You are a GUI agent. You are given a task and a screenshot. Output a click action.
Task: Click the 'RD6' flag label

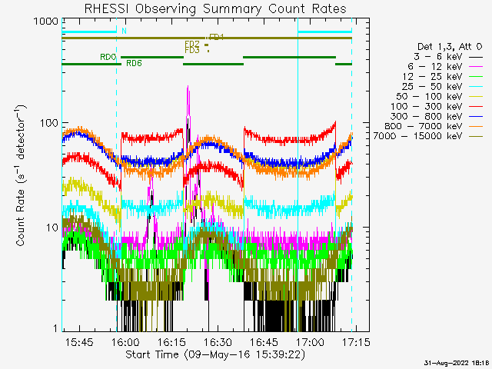coord(134,63)
